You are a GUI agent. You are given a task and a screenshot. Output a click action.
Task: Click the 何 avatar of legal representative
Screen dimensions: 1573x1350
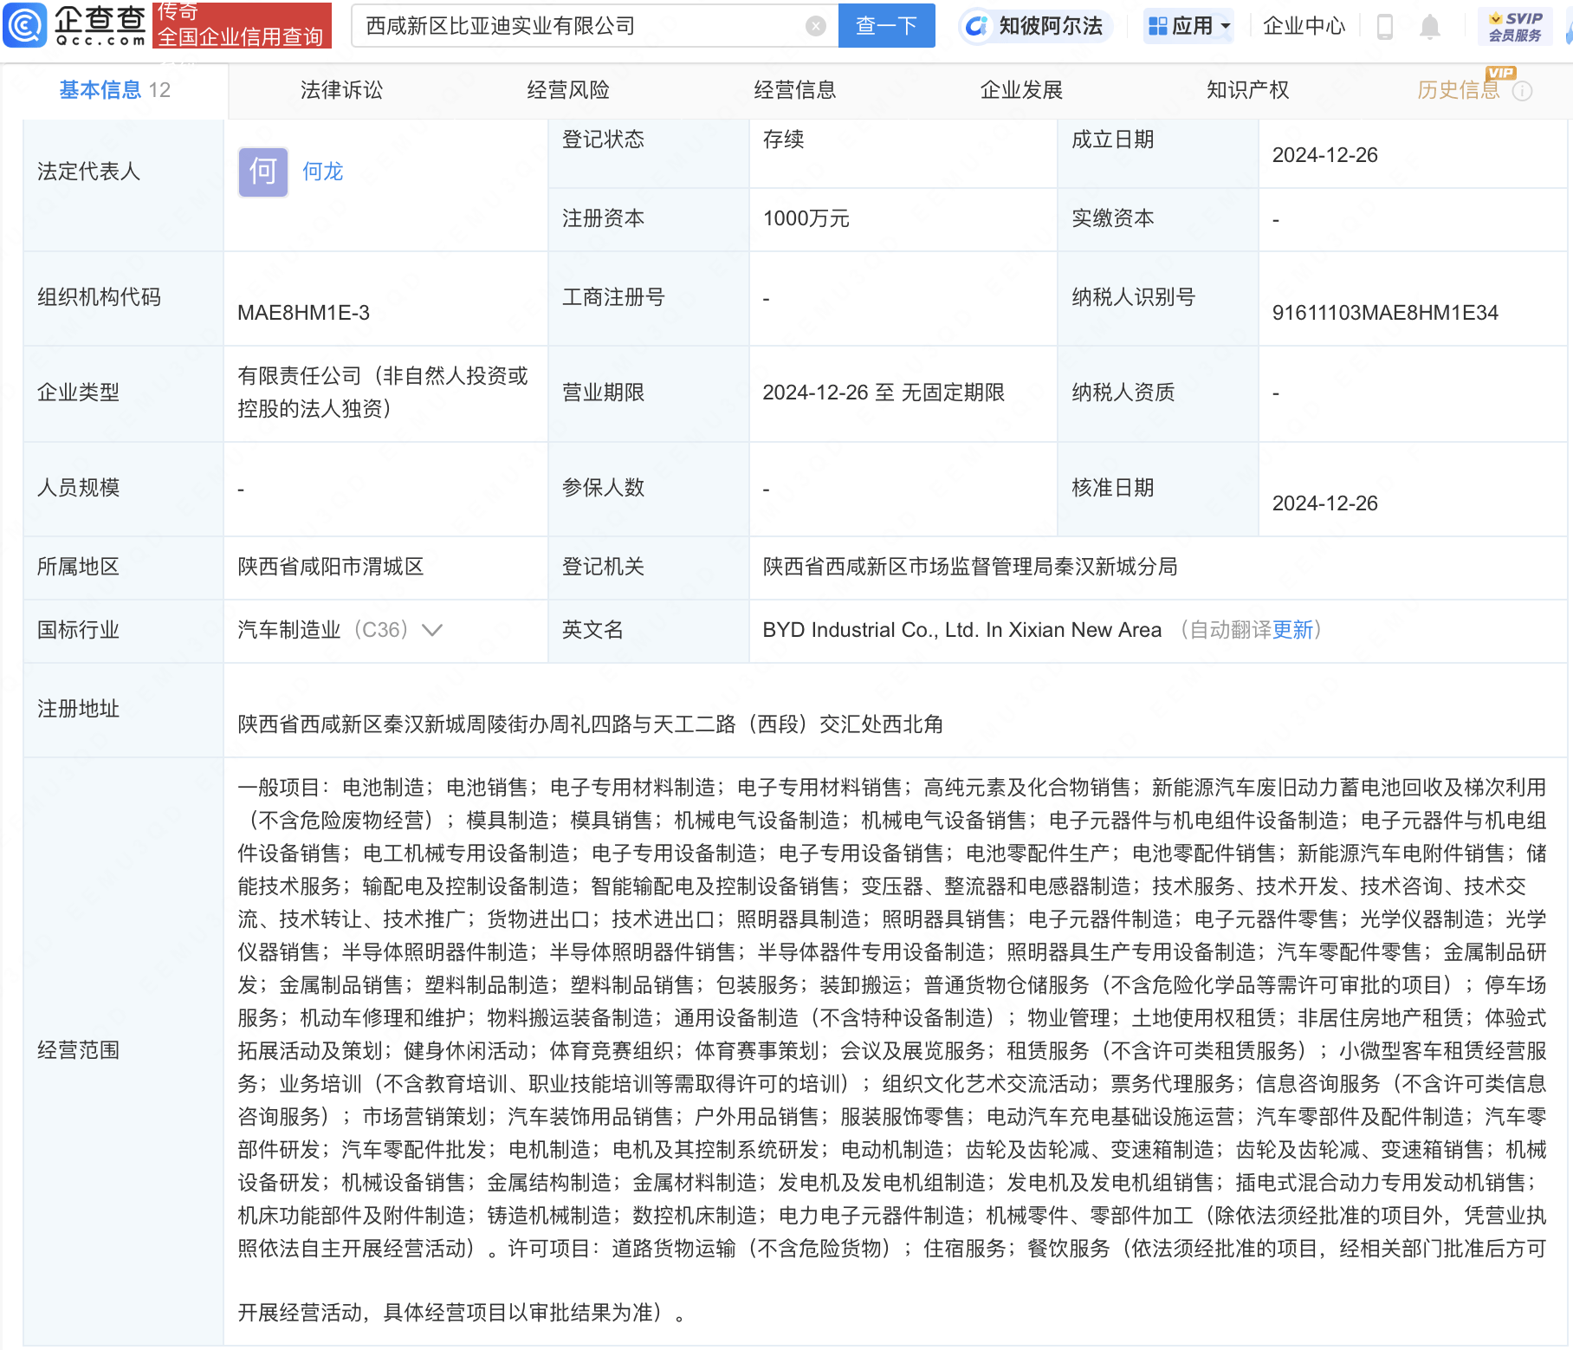pyautogui.click(x=263, y=172)
